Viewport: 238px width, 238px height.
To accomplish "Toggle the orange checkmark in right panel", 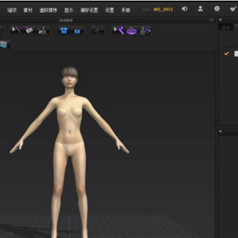I will pyautogui.click(x=227, y=54).
